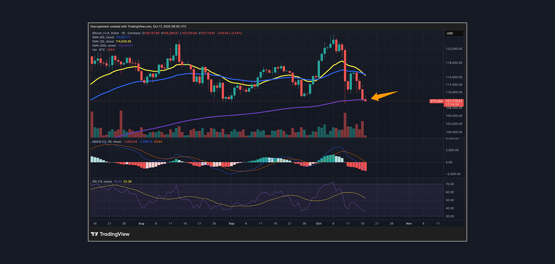Image resolution: width=555 pixels, height=264 pixels.
Task: Click the low price L107,535.68
Action: [188, 33]
